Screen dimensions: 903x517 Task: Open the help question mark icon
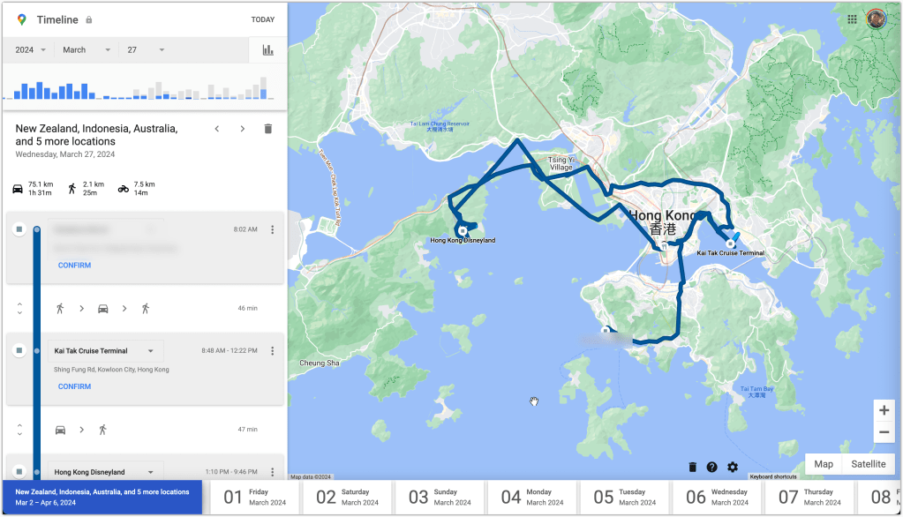tap(712, 467)
